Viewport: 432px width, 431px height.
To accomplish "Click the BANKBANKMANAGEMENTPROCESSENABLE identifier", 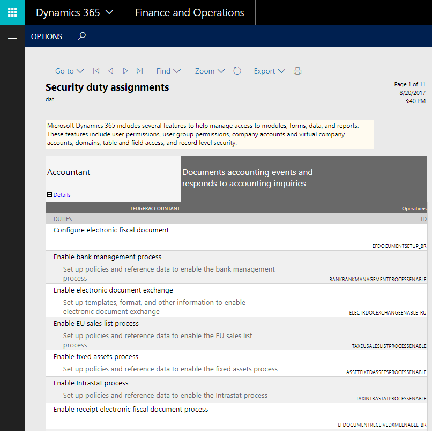I will click(x=378, y=280).
